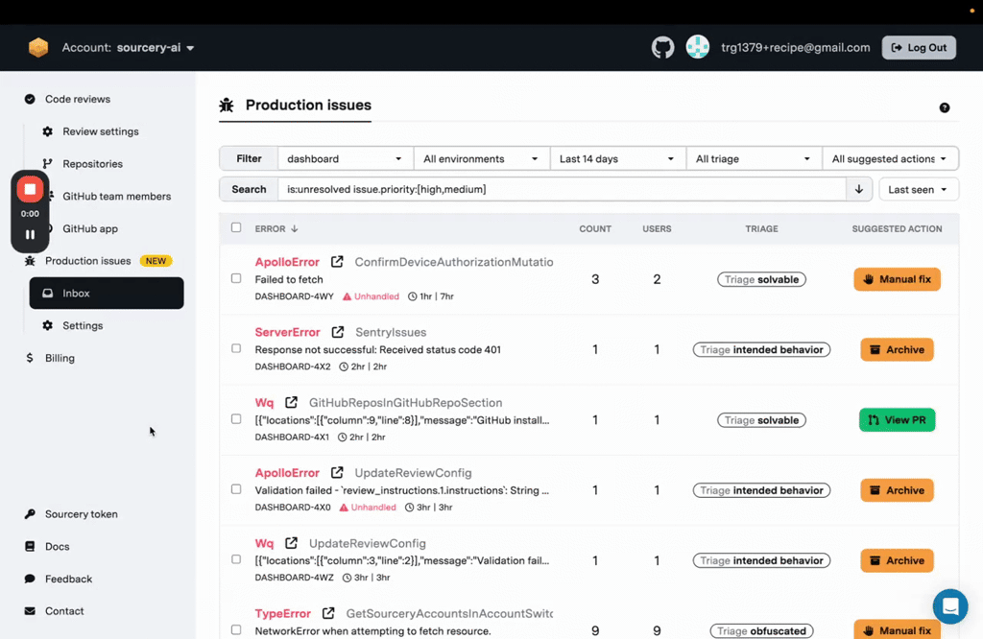Select all issues with header checkbox
Screen dimensions: 983x639
click(236, 228)
